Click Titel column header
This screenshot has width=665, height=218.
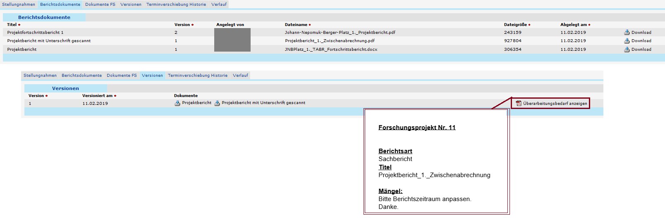click(x=12, y=25)
